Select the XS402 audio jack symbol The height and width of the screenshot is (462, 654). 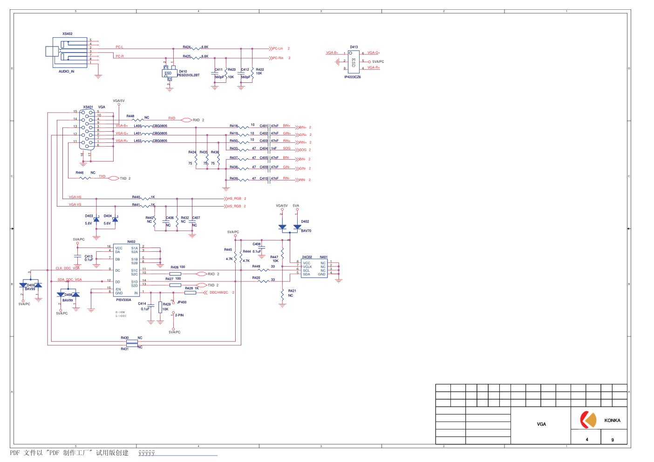pos(67,52)
